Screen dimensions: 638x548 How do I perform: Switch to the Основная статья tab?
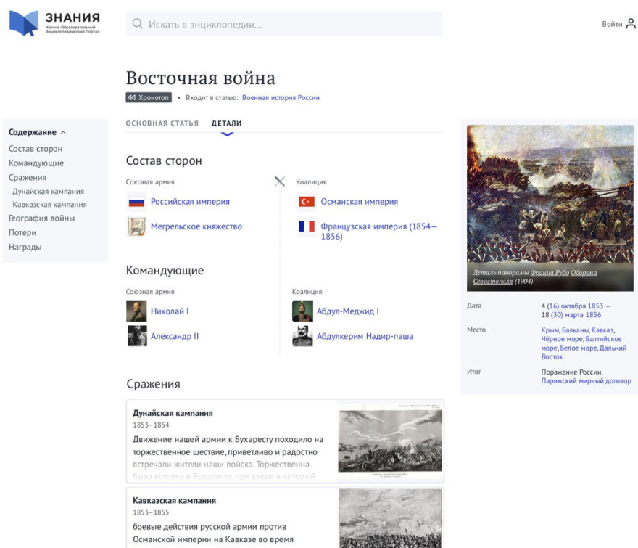click(x=162, y=123)
